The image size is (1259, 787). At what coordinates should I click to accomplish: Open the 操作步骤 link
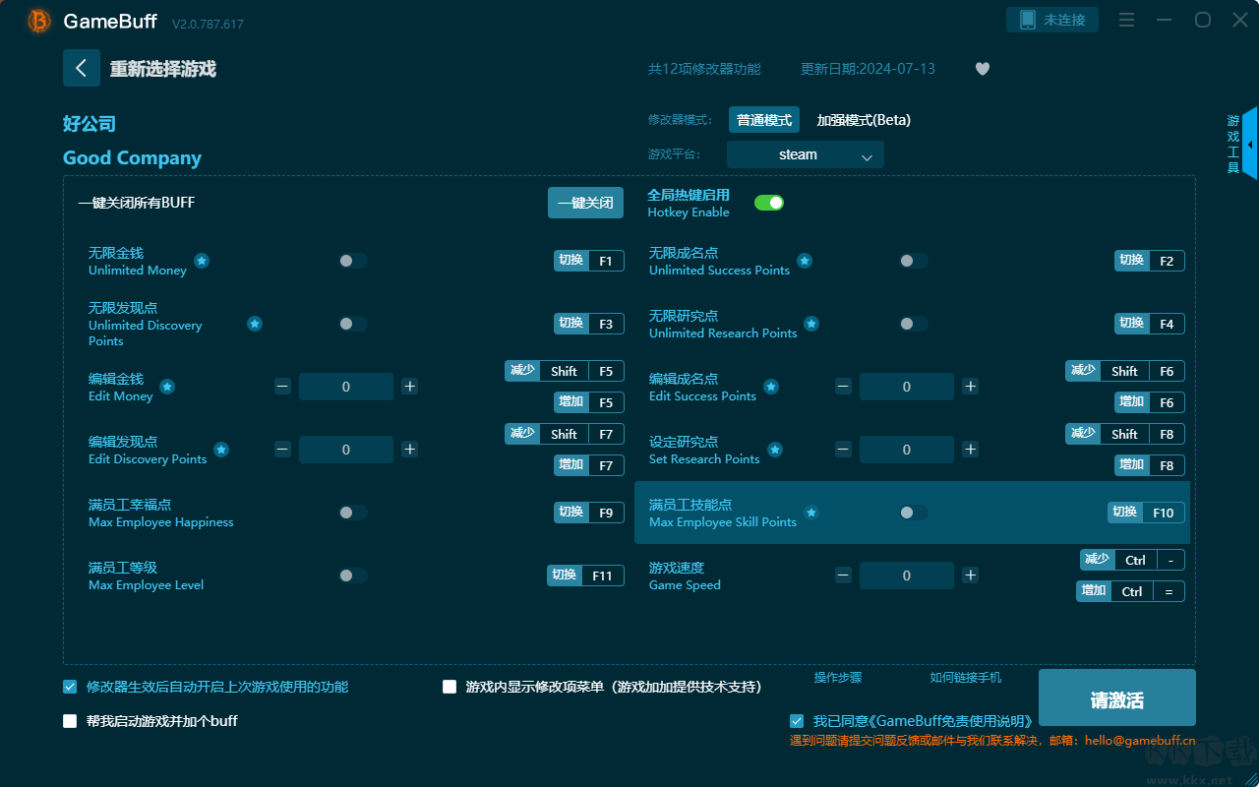coord(838,678)
